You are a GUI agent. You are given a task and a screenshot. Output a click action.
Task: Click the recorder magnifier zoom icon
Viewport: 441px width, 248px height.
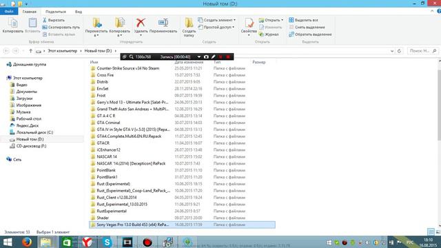point(132,56)
